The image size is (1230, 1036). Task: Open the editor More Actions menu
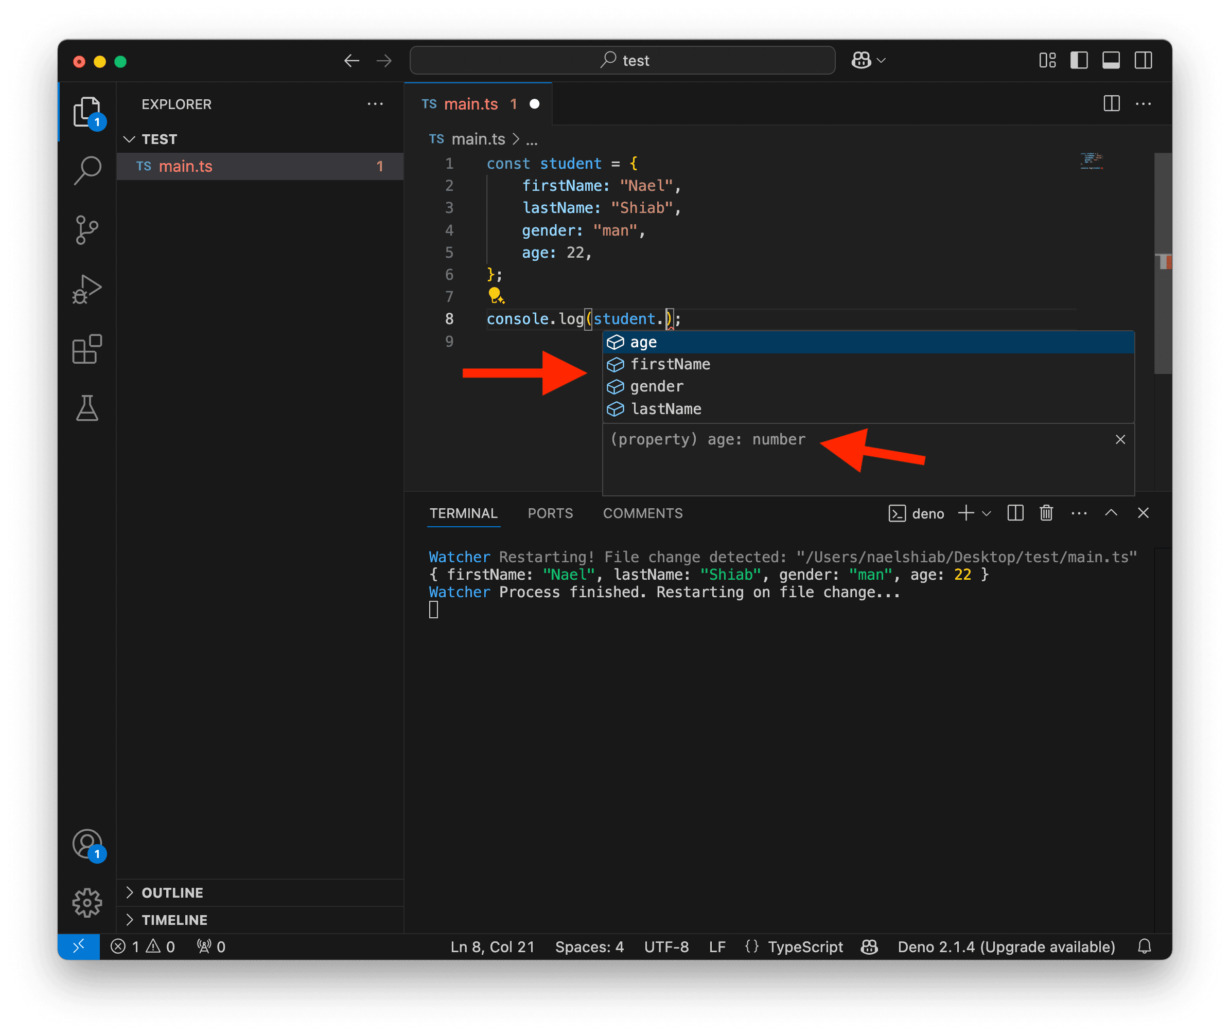pyautogui.click(x=1143, y=104)
